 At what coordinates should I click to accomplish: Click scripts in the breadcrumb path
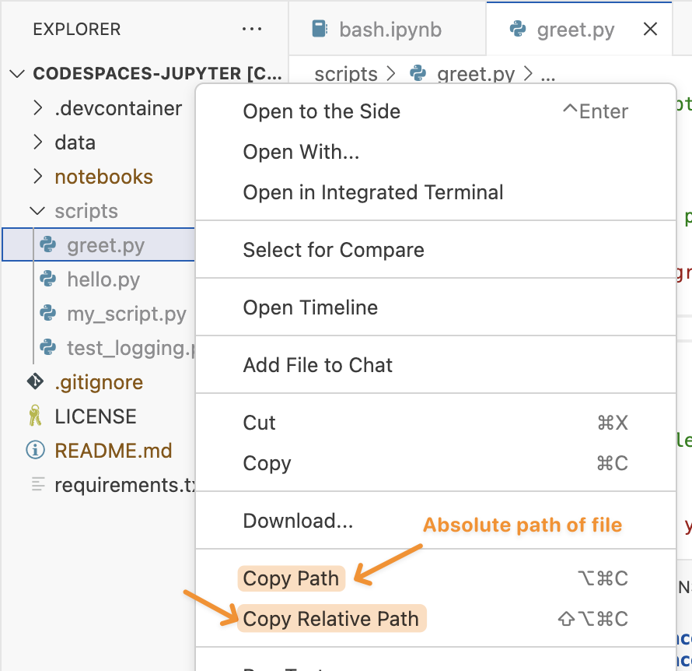(345, 74)
